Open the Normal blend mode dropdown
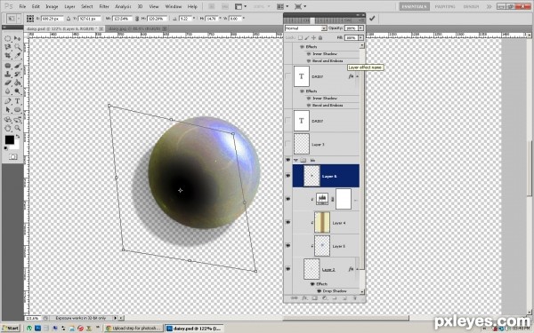This screenshot has width=534, height=333. pos(305,28)
